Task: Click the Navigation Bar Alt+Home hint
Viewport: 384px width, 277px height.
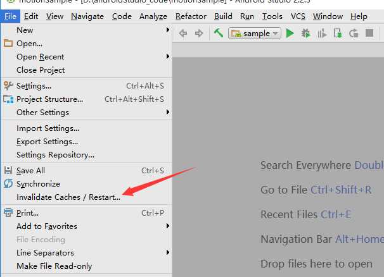Action: click(x=322, y=239)
